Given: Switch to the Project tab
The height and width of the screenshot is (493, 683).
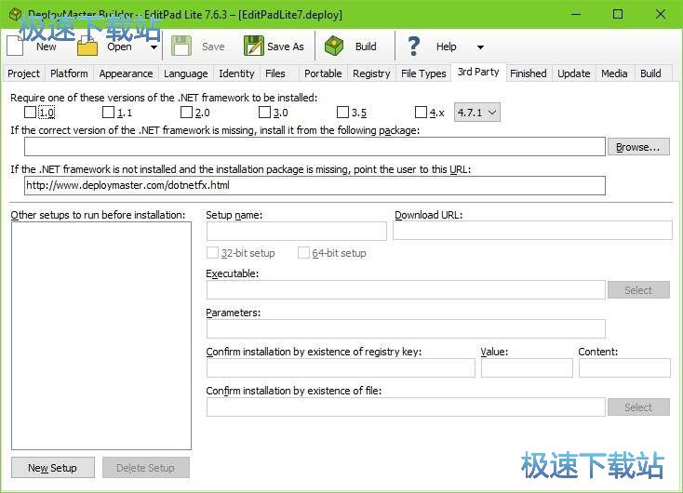Looking at the screenshot, I should click(x=23, y=73).
